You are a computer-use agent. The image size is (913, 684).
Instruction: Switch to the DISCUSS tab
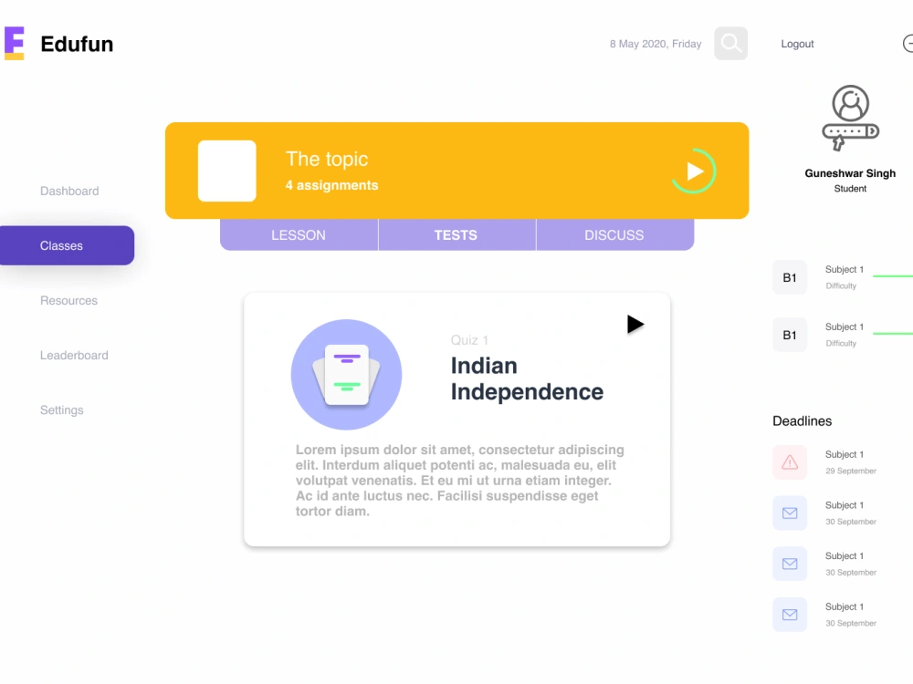tap(614, 235)
